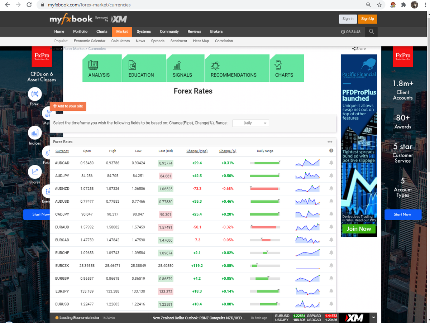The image size is (430, 323).
Task: Switch to the Community tab
Action: (x=169, y=32)
